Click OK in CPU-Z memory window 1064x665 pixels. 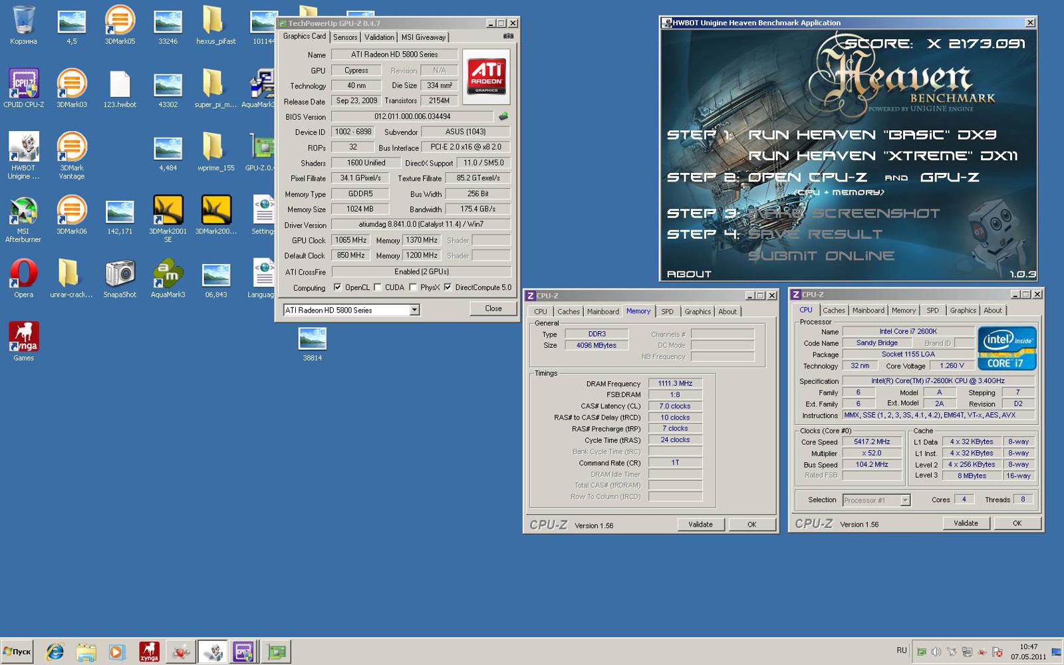(x=751, y=524)
